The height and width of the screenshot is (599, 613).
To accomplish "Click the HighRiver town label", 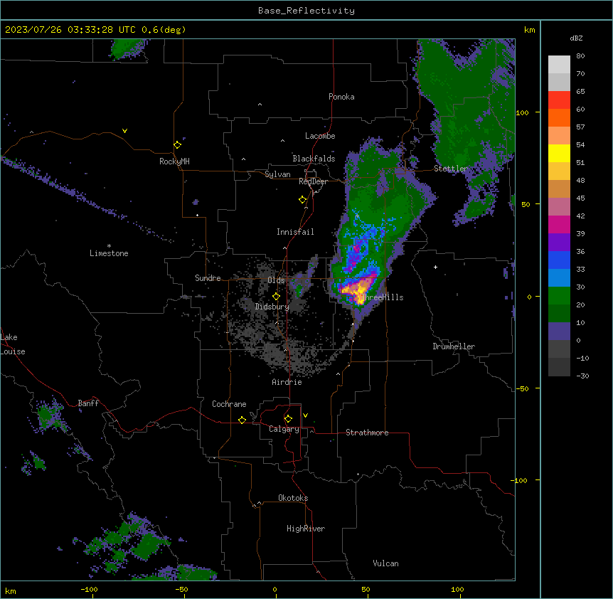I will pos(306,529).
